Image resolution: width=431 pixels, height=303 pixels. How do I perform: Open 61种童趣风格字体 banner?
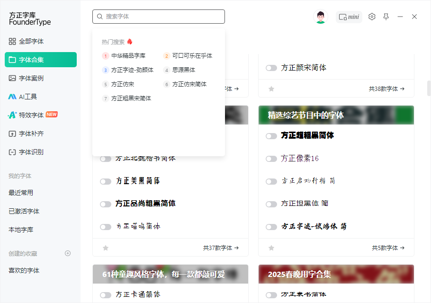click(171, 274)
